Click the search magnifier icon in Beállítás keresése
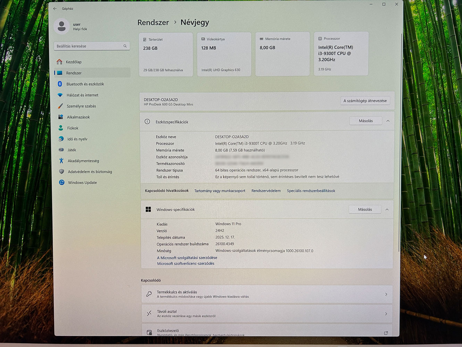 pyautogui.click(x=125, y=46)
